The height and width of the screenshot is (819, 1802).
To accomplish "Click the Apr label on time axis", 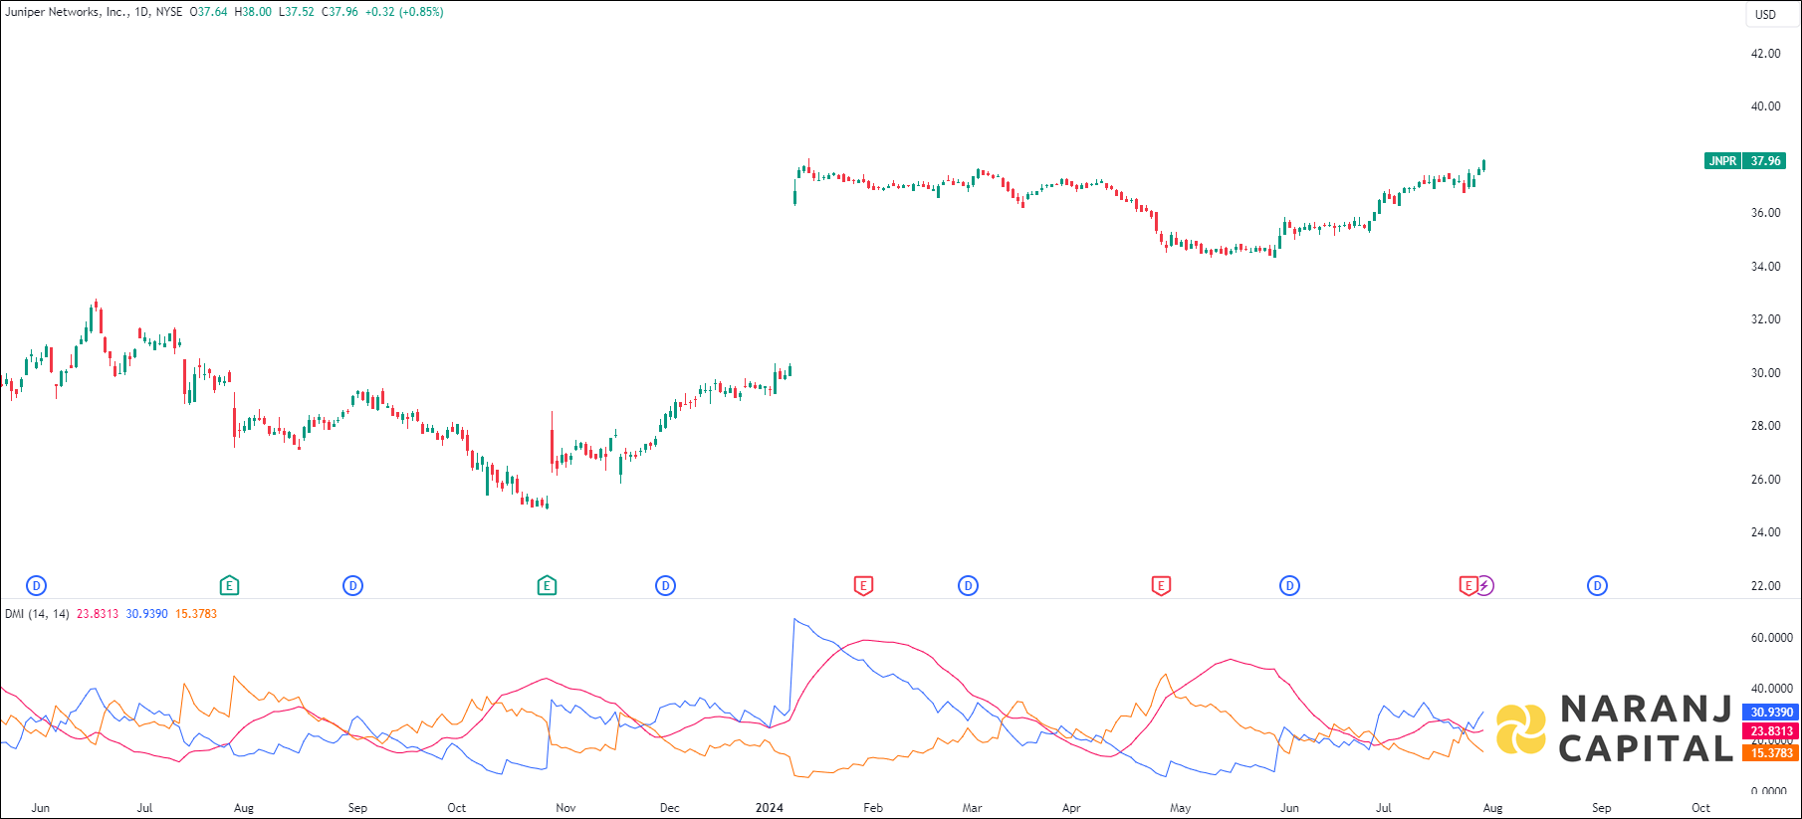I will click(x=1071, y=808).
